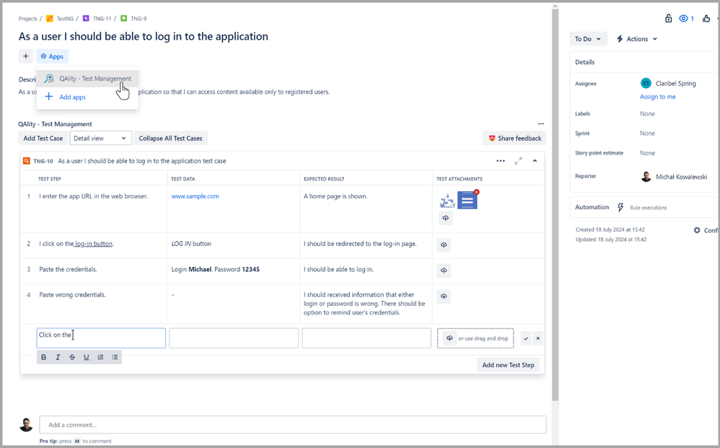Expand the test case to full screen view
Screen dimensions: 720x448
pos(519,161)
